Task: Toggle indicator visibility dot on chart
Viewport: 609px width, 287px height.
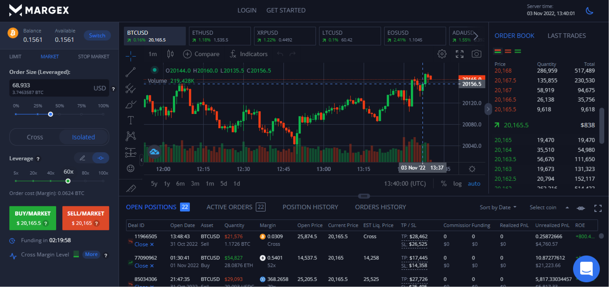Action: [x=154, y=70]
